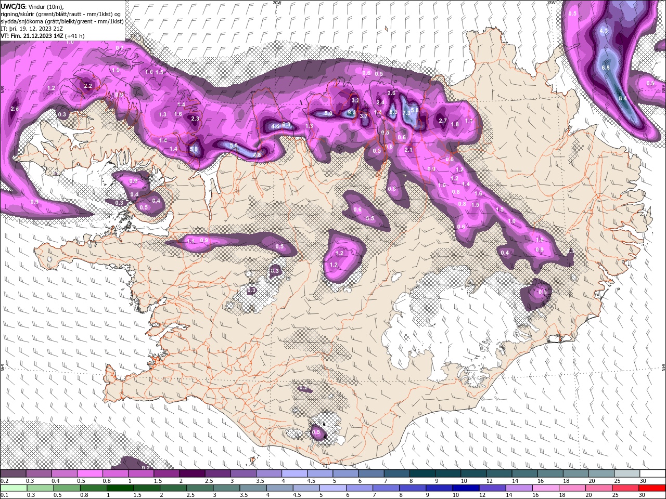Viewport: 666px width, 499px height.
Task: Click the 6.3 precipitation value
Action: click(286, 125)
